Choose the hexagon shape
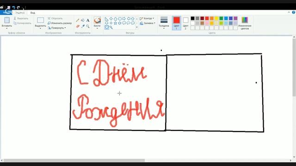 coord(120,19)
